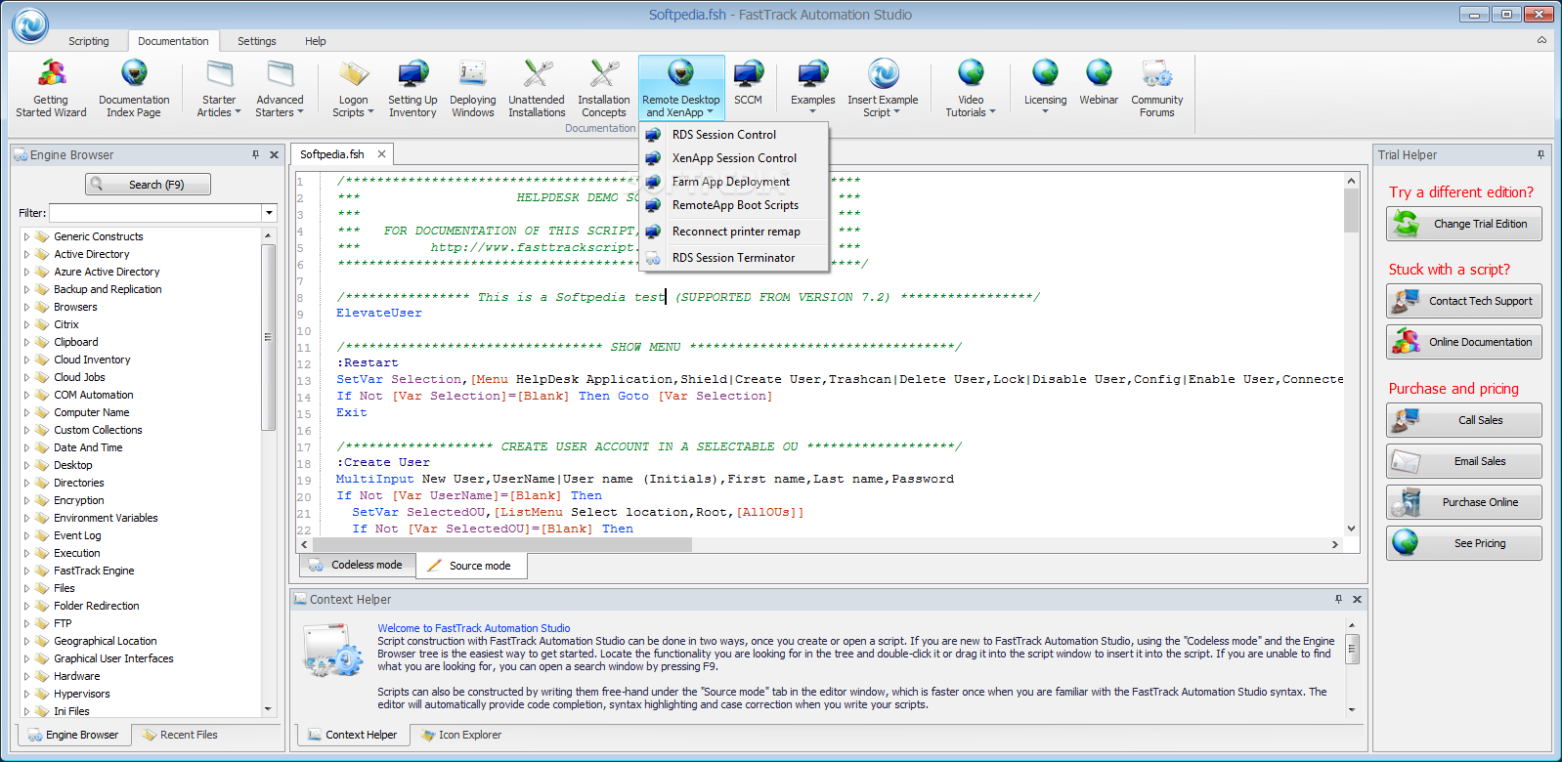The width and height of the screenshot is (1562, 762).
Task: Close the Context Helper panel
Action: click(1357, 599)
